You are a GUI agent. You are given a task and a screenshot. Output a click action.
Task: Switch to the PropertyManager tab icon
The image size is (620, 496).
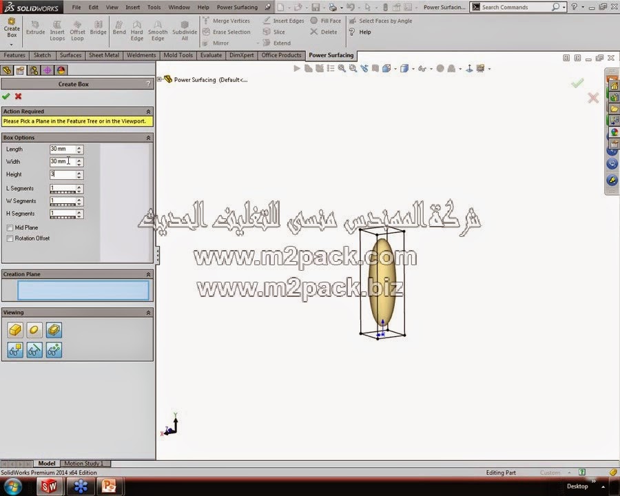point(20,70)
